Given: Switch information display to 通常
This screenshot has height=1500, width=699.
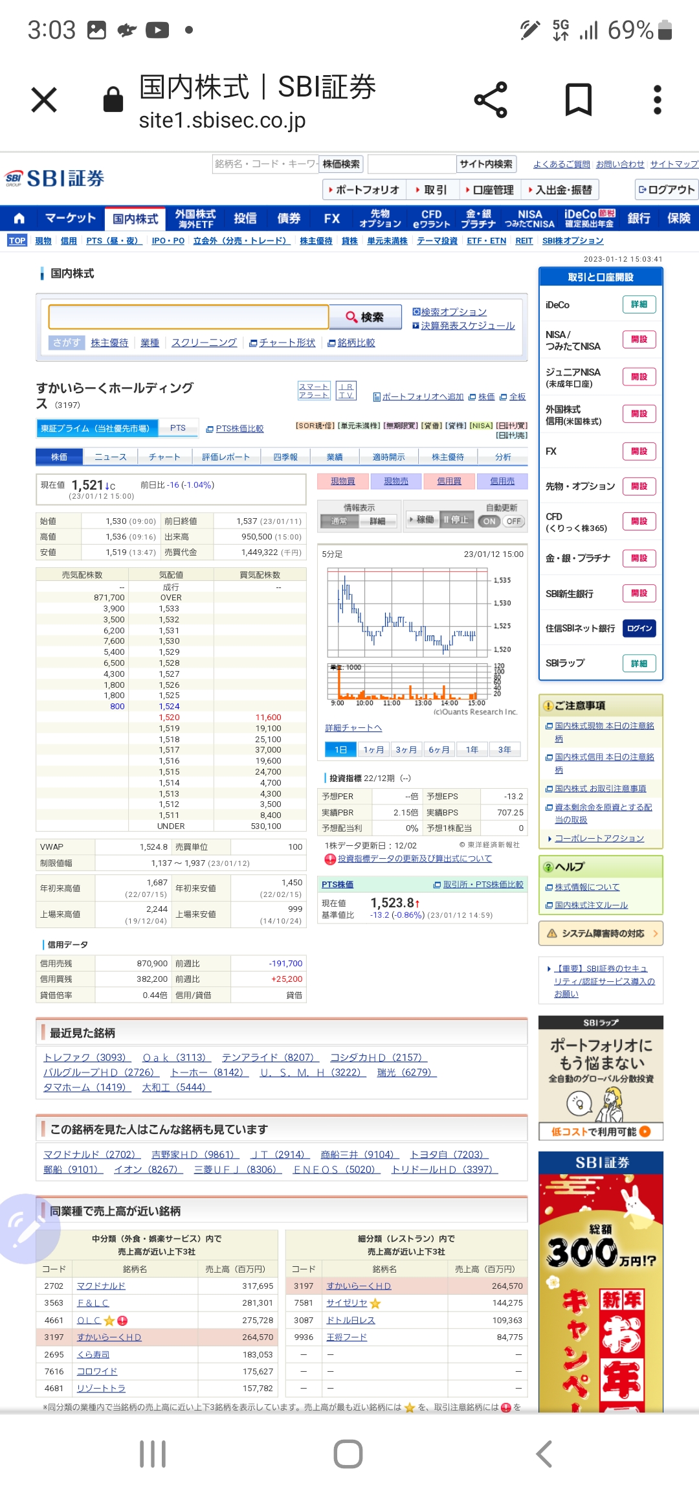Looking at the screenshot, I should coord(339,521).
